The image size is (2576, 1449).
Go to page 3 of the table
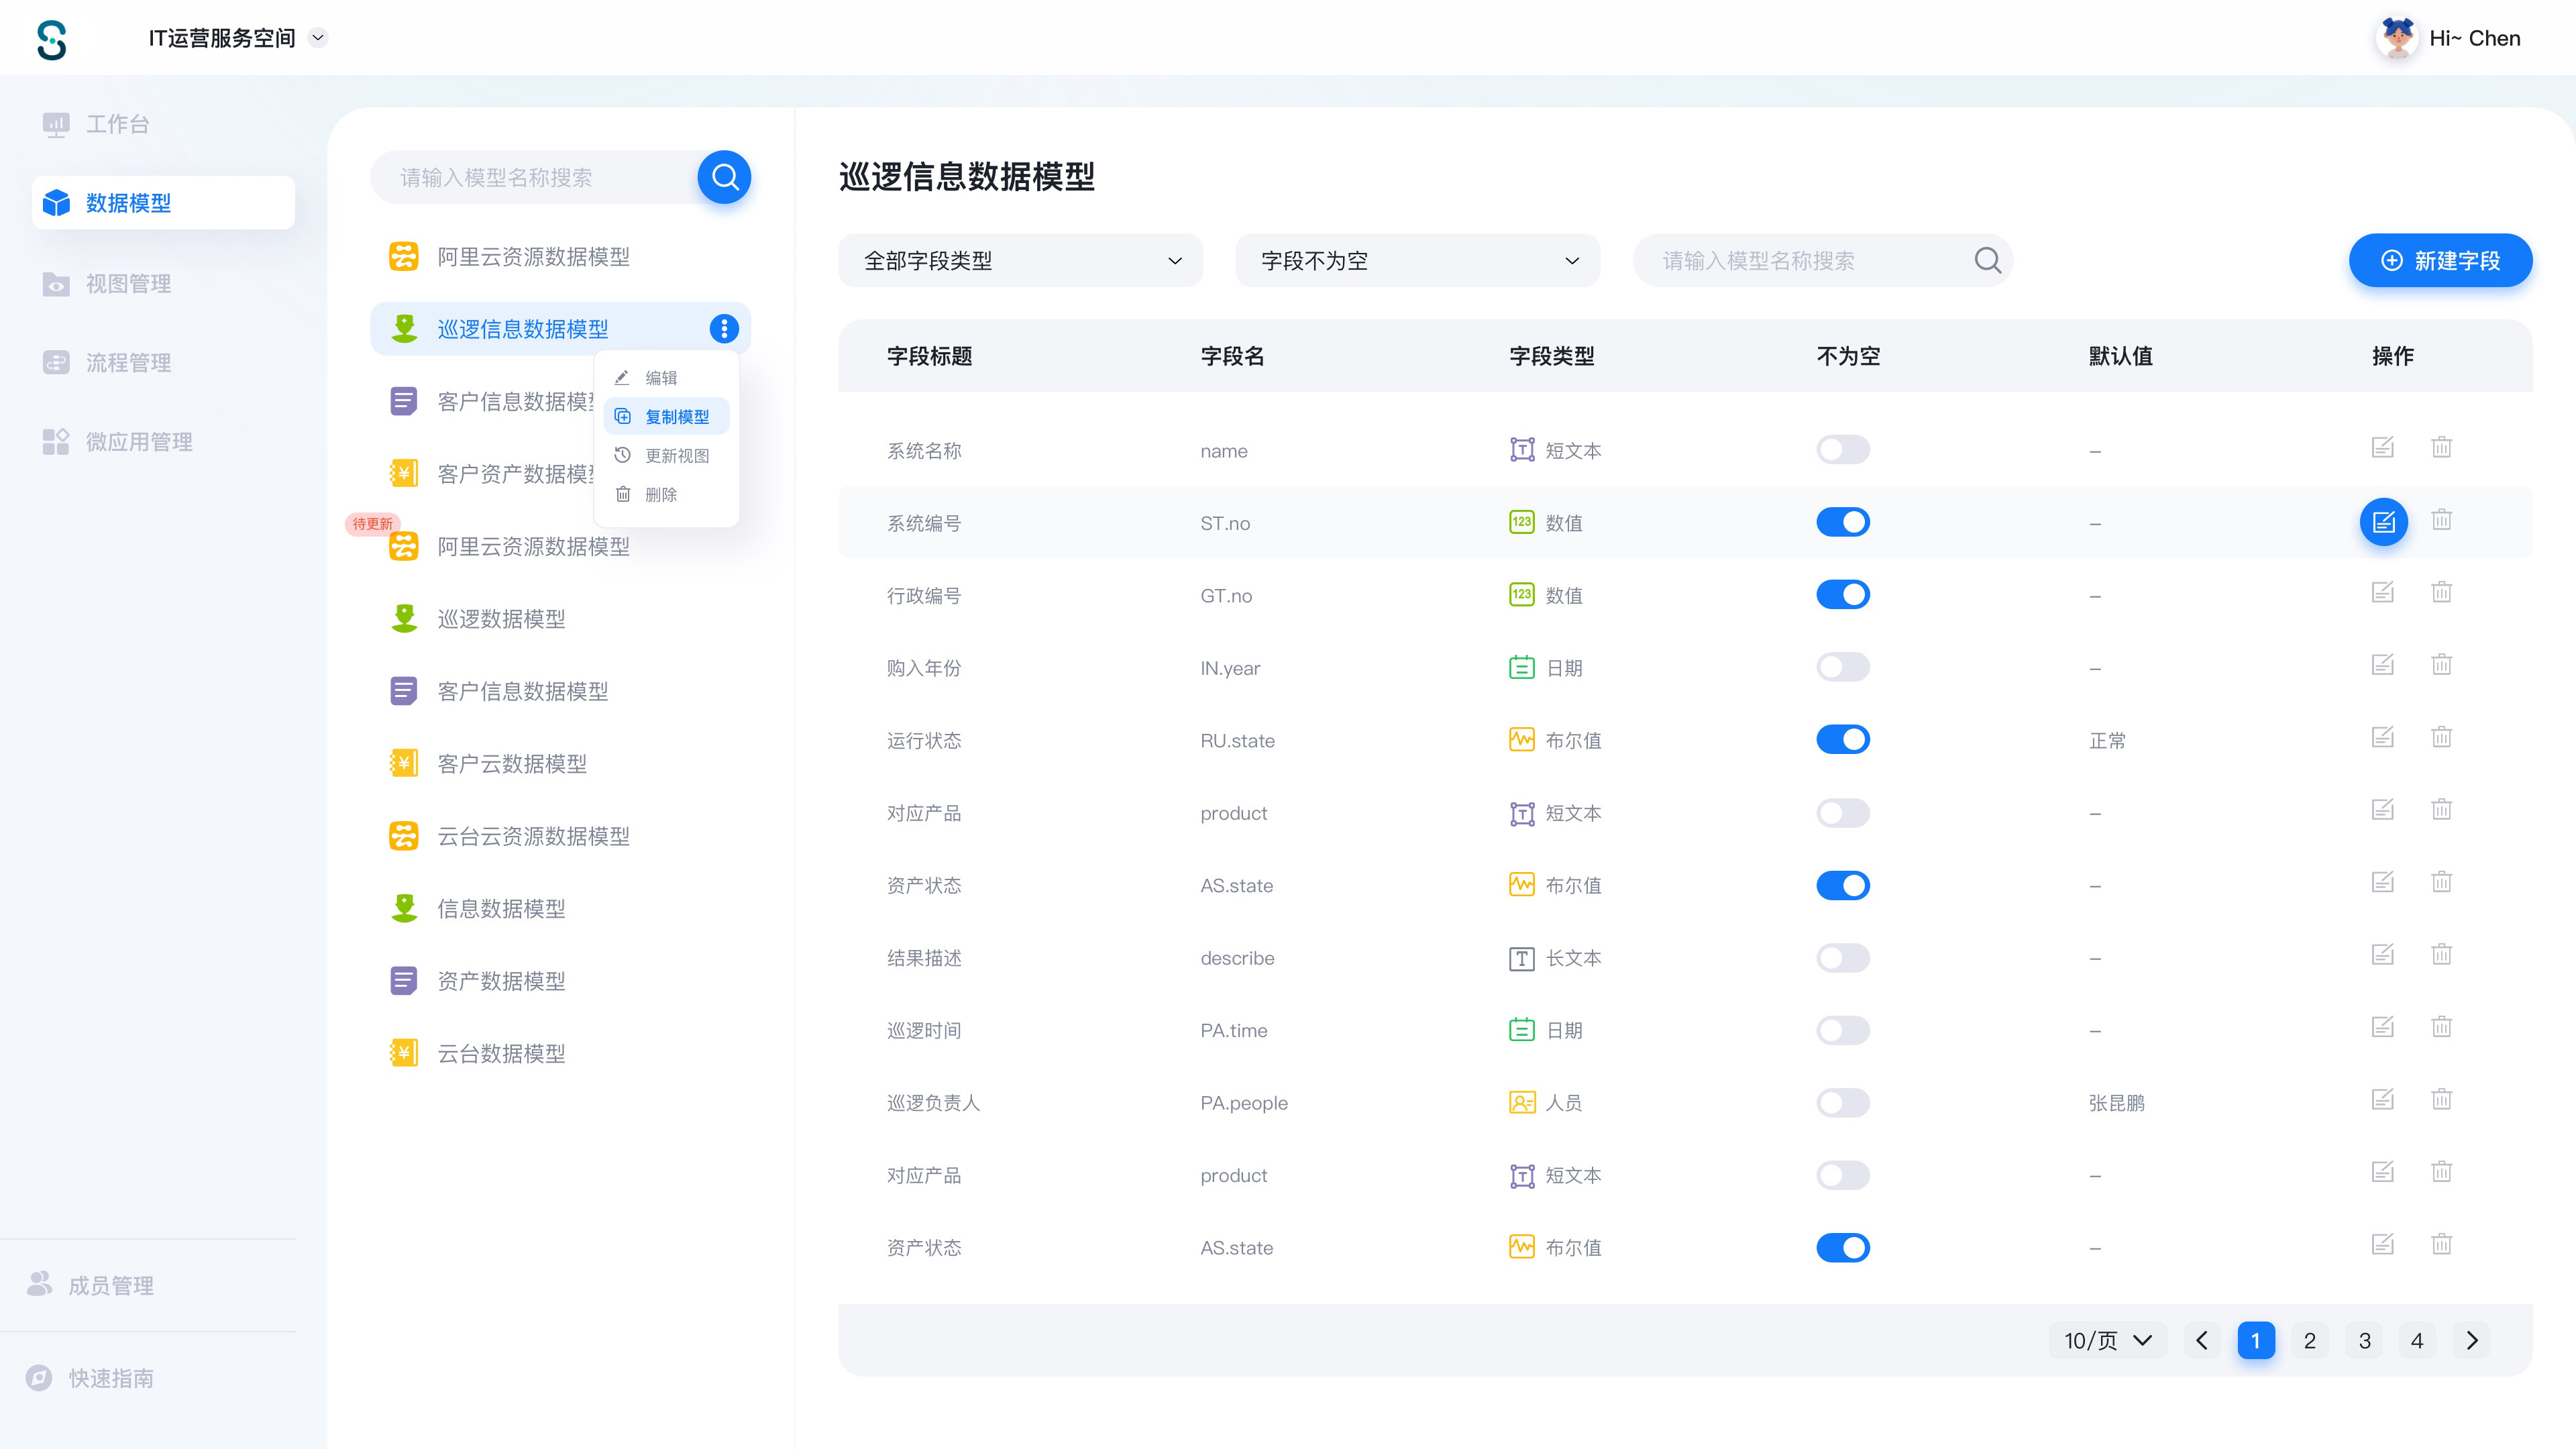[2364, 1340]
